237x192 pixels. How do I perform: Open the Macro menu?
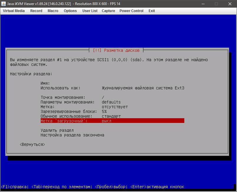(53, 11)
